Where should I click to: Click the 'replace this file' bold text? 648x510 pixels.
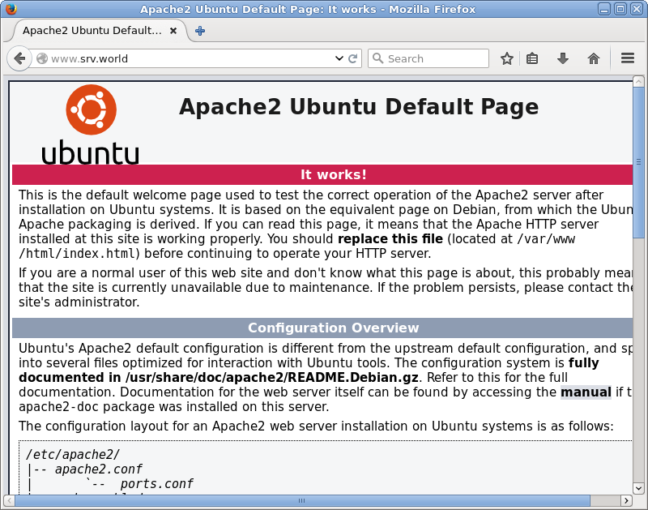pyautogui.click(x=390, y=239)
